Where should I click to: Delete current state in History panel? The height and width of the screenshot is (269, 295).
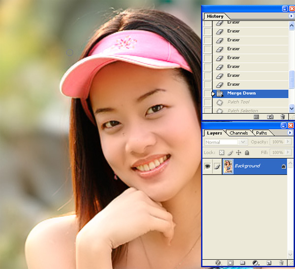click(283, 117)
